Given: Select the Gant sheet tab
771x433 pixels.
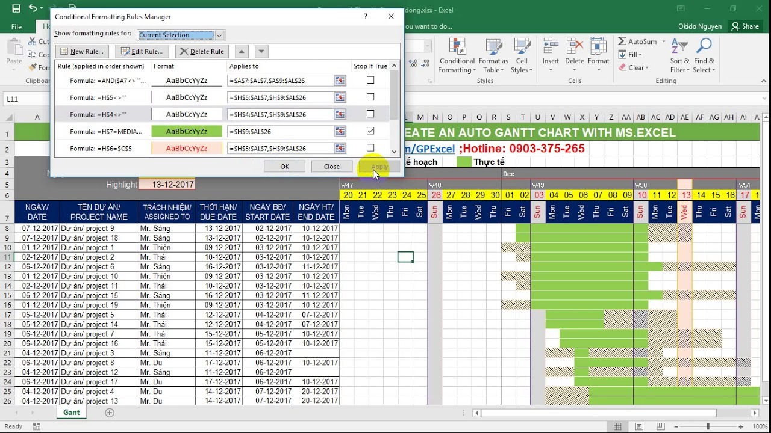Looking at the screenshot, I should click(72, 413).
